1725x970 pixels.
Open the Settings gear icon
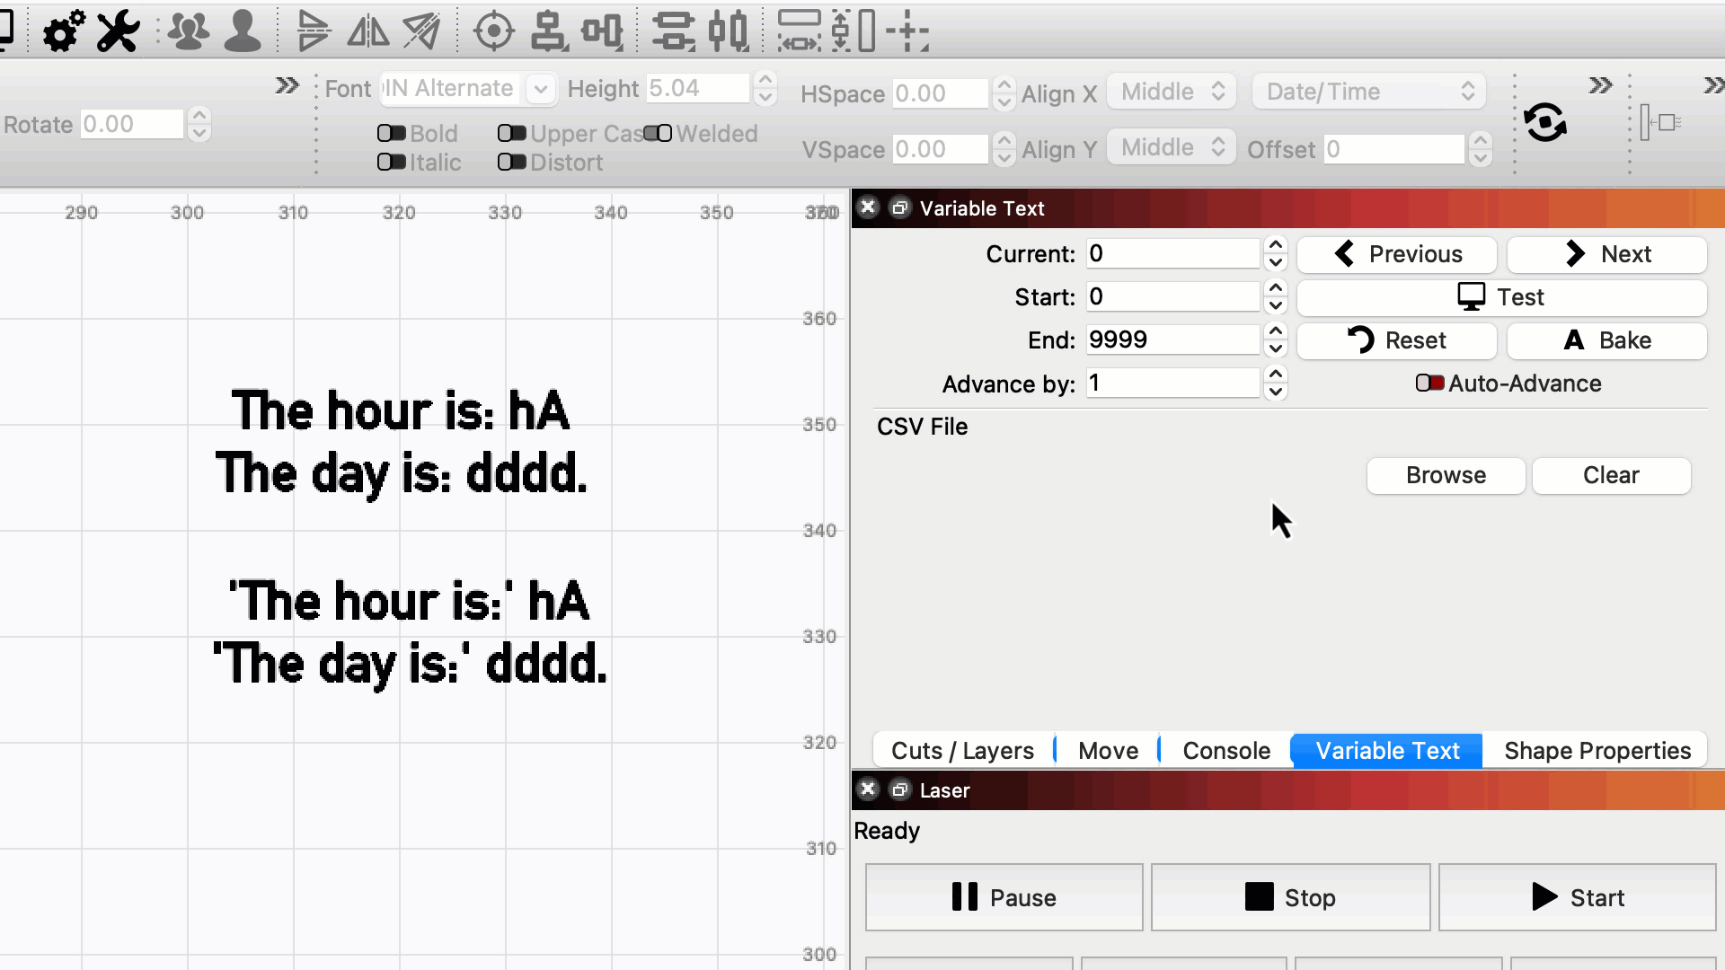click(x=61, y=31)
